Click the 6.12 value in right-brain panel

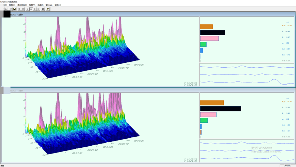287,119
